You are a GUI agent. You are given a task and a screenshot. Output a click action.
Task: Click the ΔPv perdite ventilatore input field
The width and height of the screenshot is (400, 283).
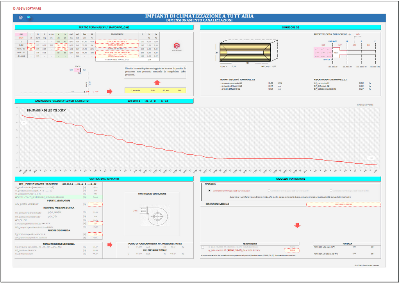[x=95, y=204]
